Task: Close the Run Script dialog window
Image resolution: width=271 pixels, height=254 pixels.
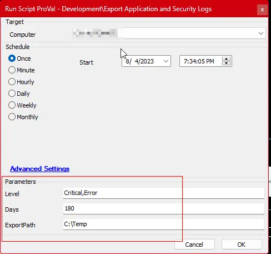Action: point(262,9)
